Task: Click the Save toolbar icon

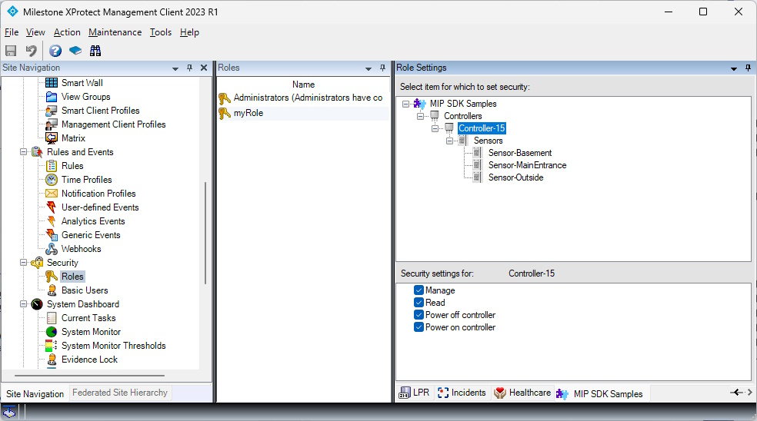Action: (x=11, y=51)
